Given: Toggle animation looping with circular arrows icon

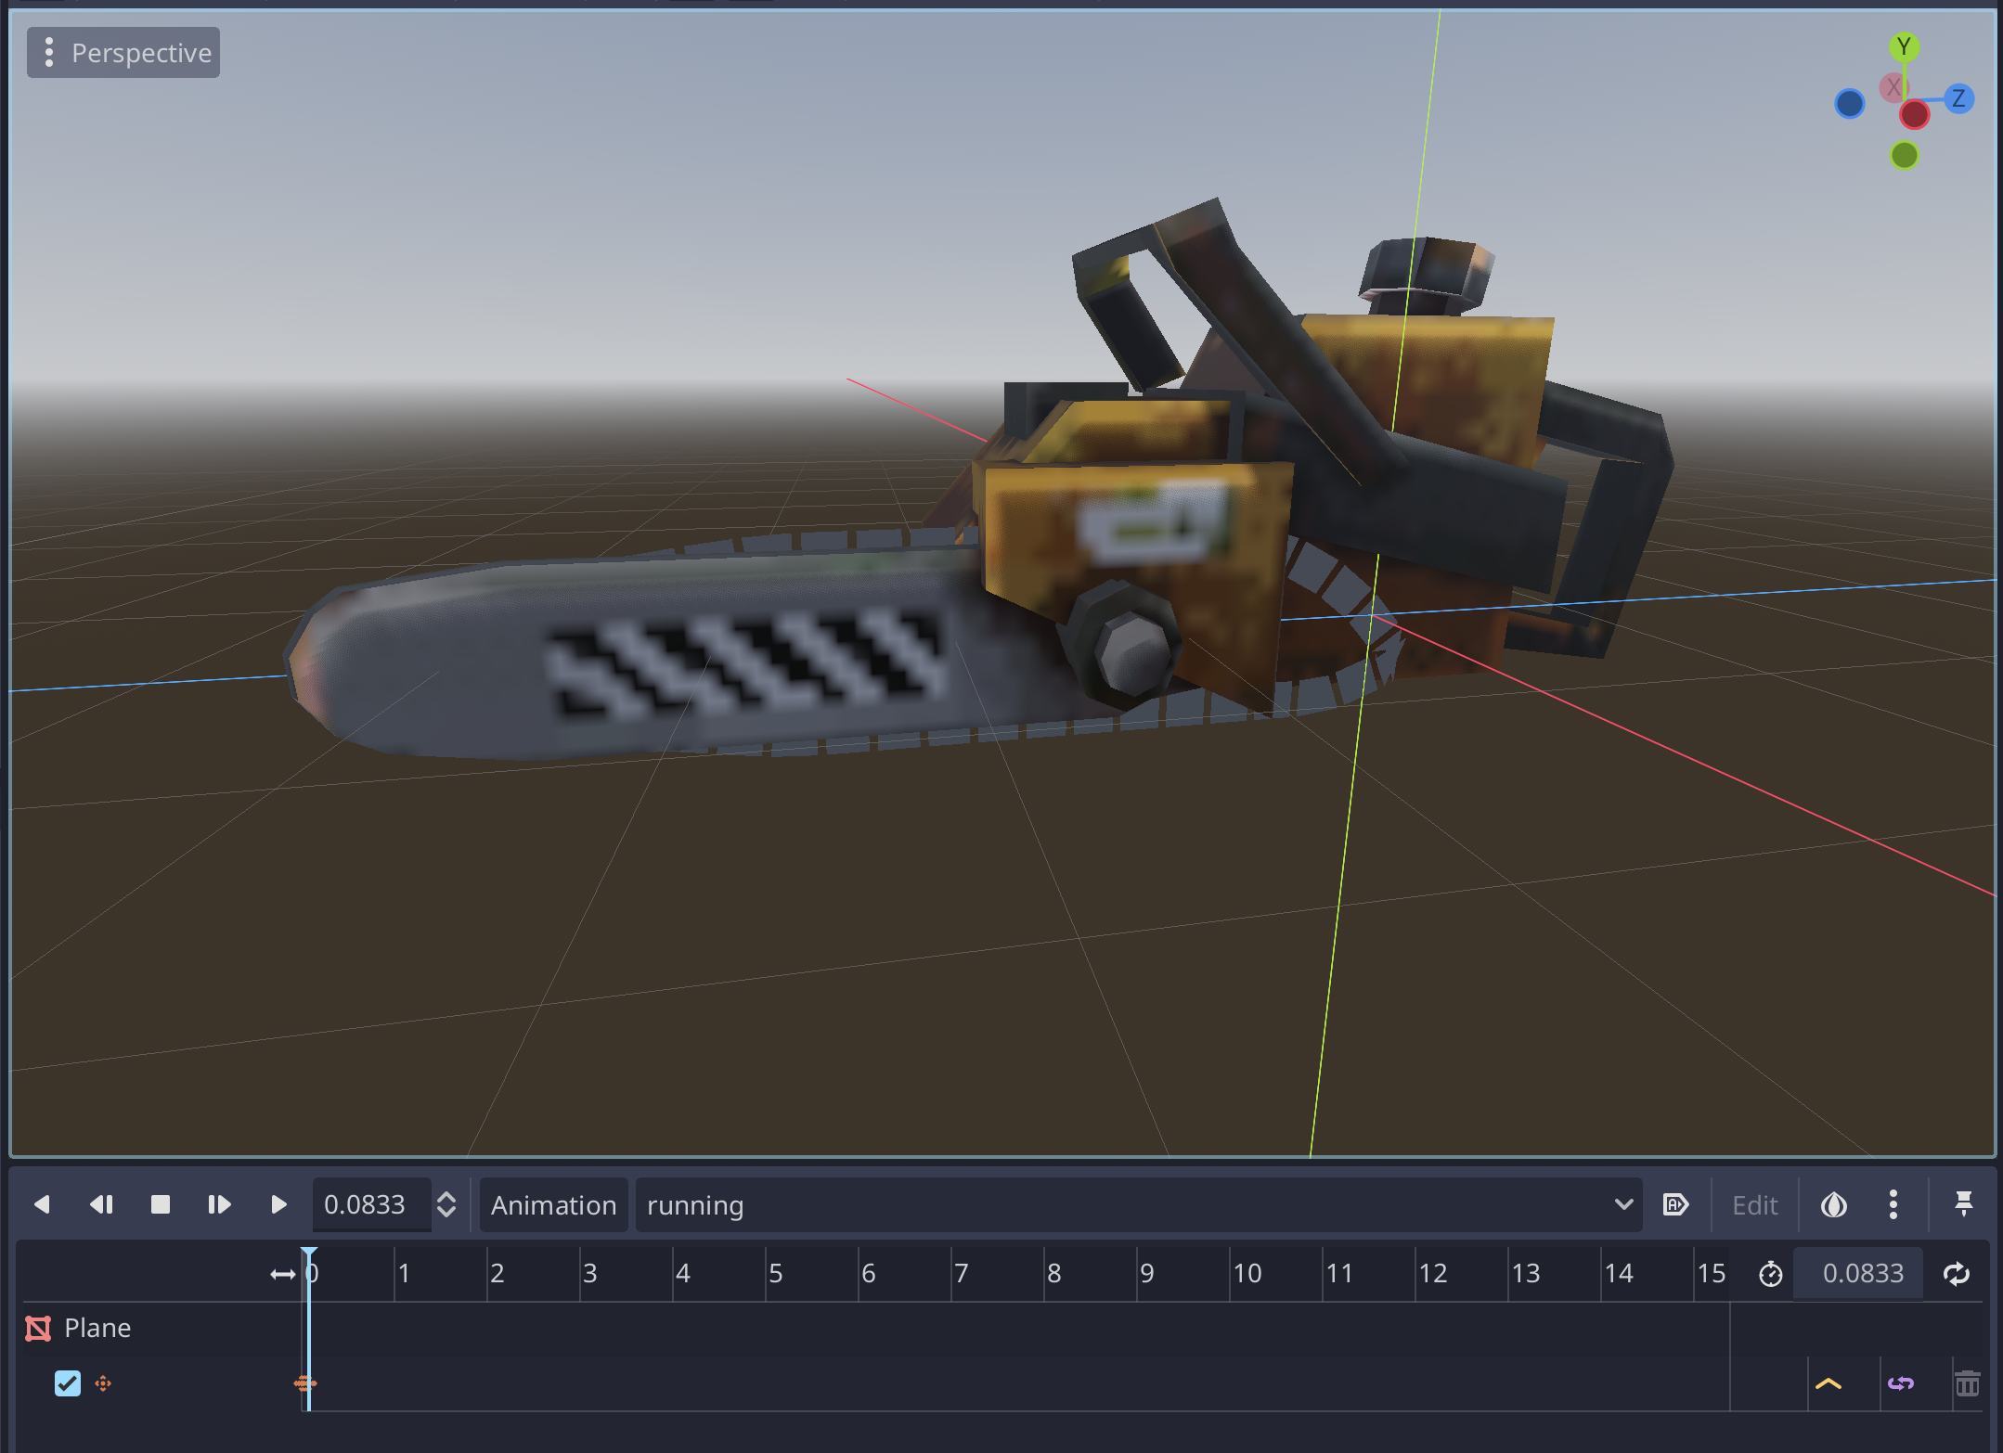Looking at the screenshot, I should click(1956, 1273).
